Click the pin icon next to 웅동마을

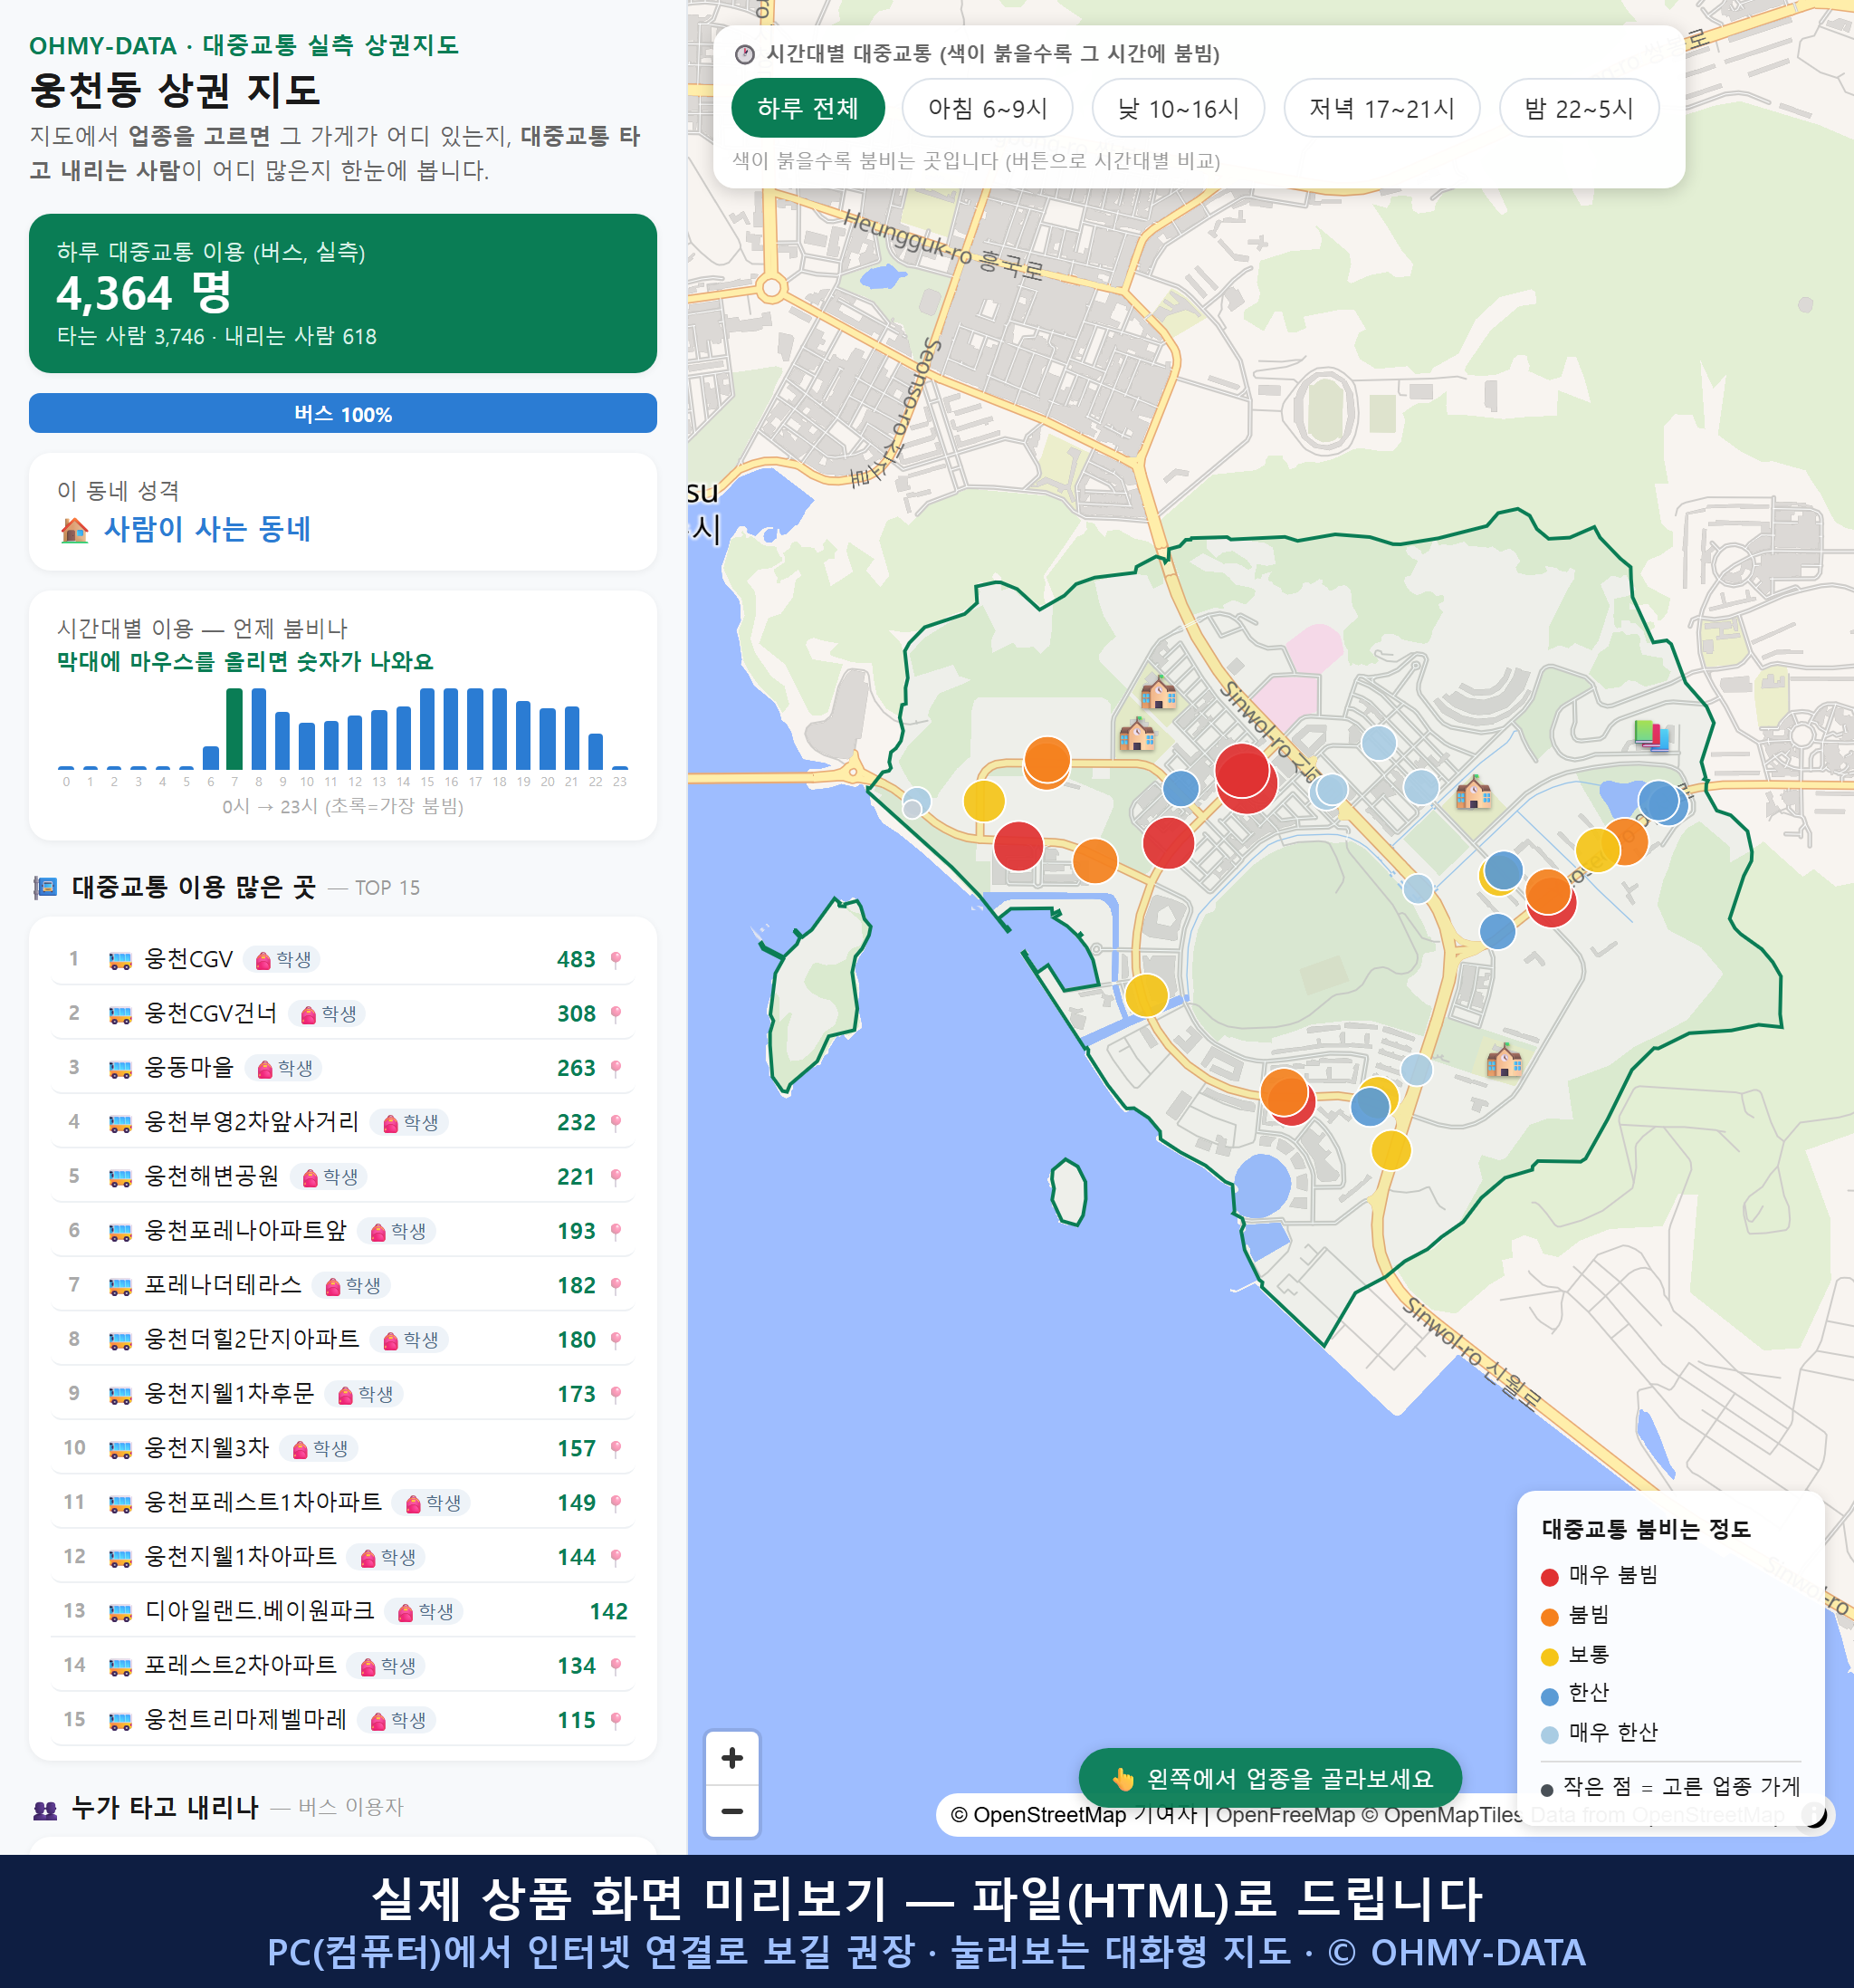616,1069
